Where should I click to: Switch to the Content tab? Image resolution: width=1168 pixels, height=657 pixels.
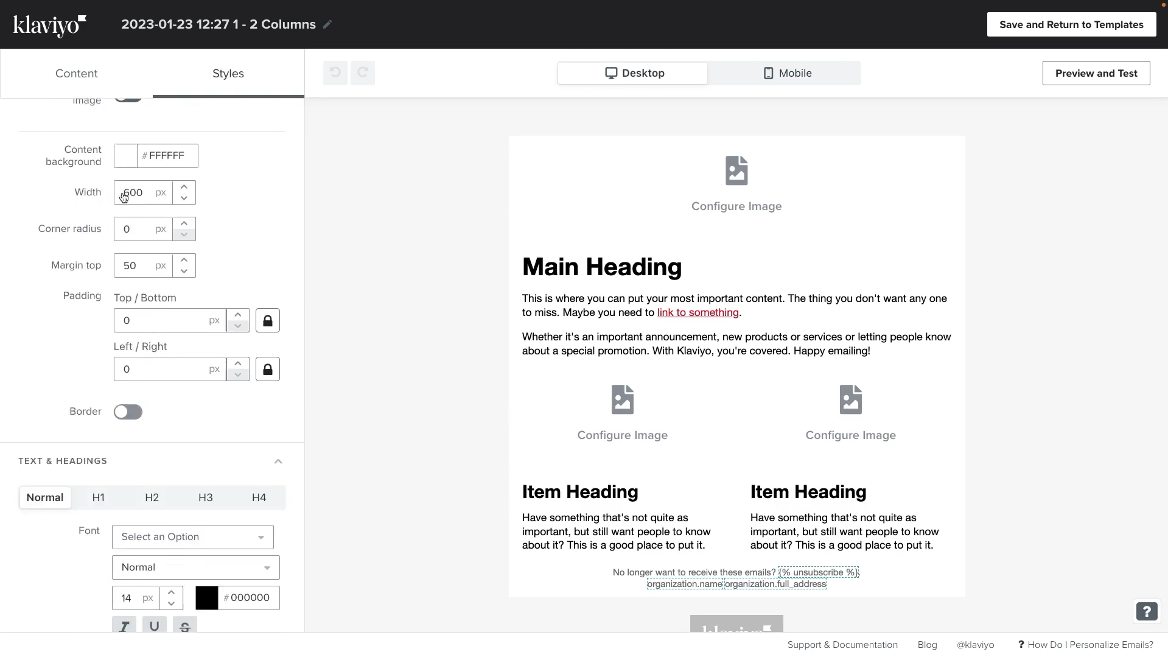77,73
